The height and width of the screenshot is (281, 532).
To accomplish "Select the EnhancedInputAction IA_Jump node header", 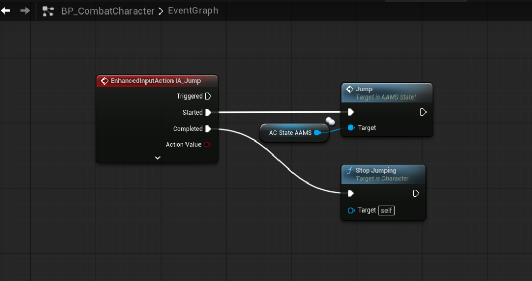I will (x=155, y=81).
